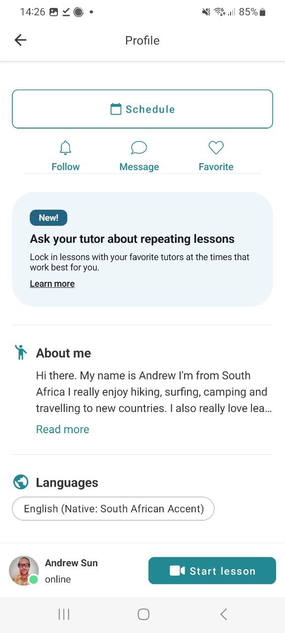
Task: Open the tutor's Schedule
Action: click(x=142, y=109)
